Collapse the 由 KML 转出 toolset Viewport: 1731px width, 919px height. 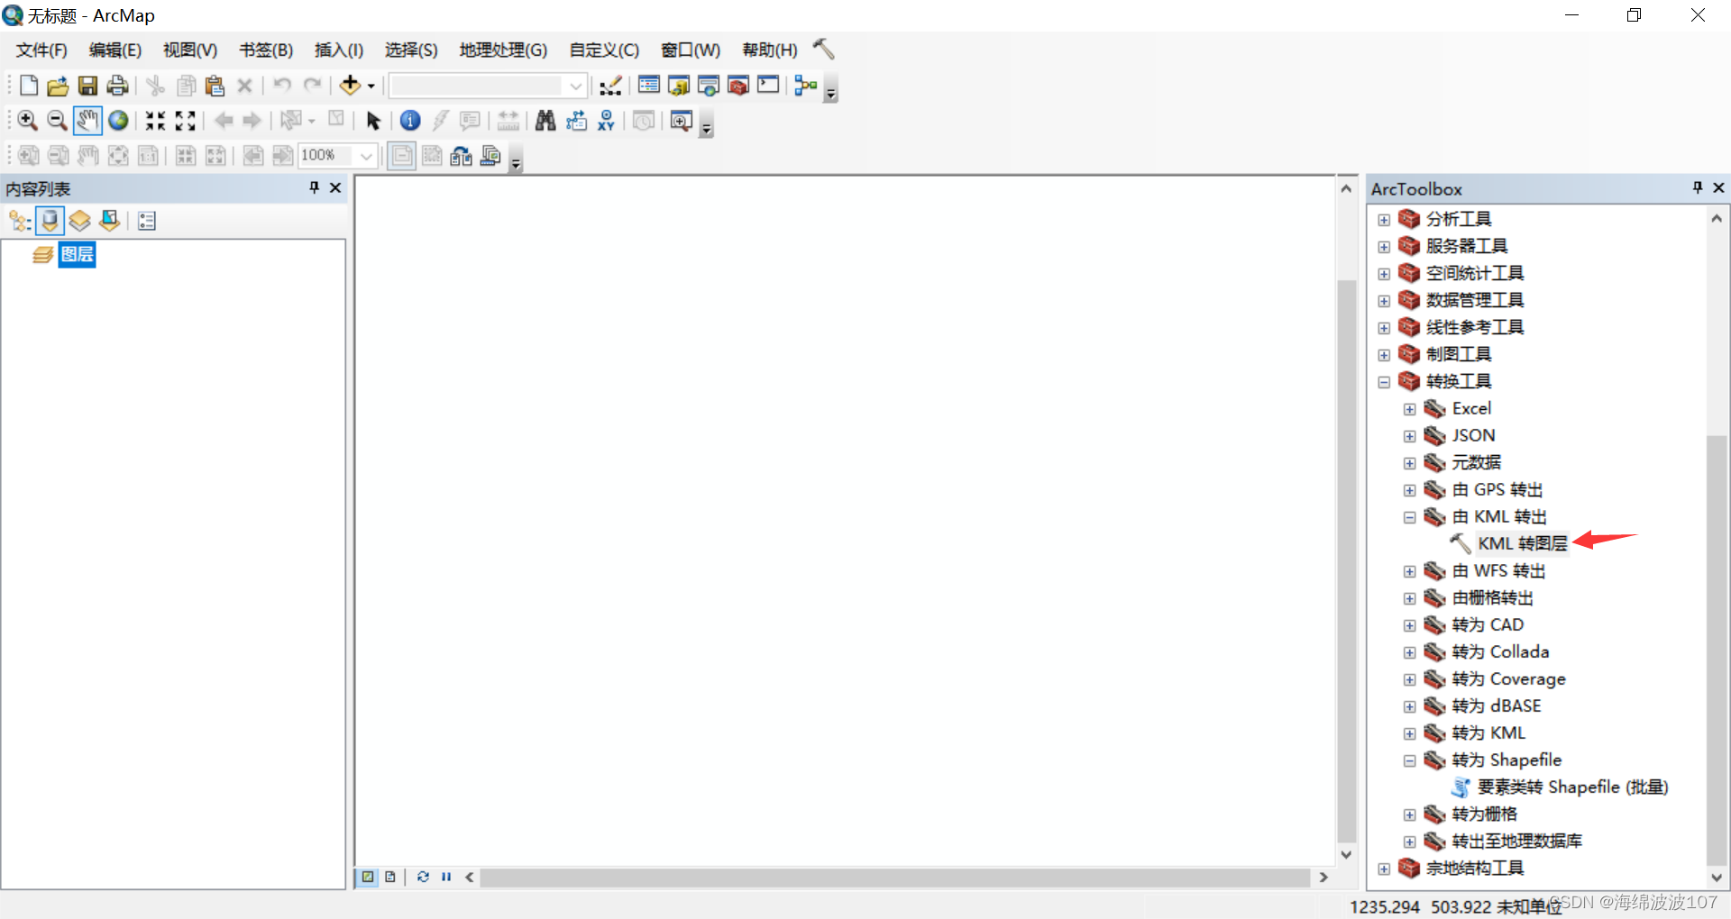(1410, 517)
